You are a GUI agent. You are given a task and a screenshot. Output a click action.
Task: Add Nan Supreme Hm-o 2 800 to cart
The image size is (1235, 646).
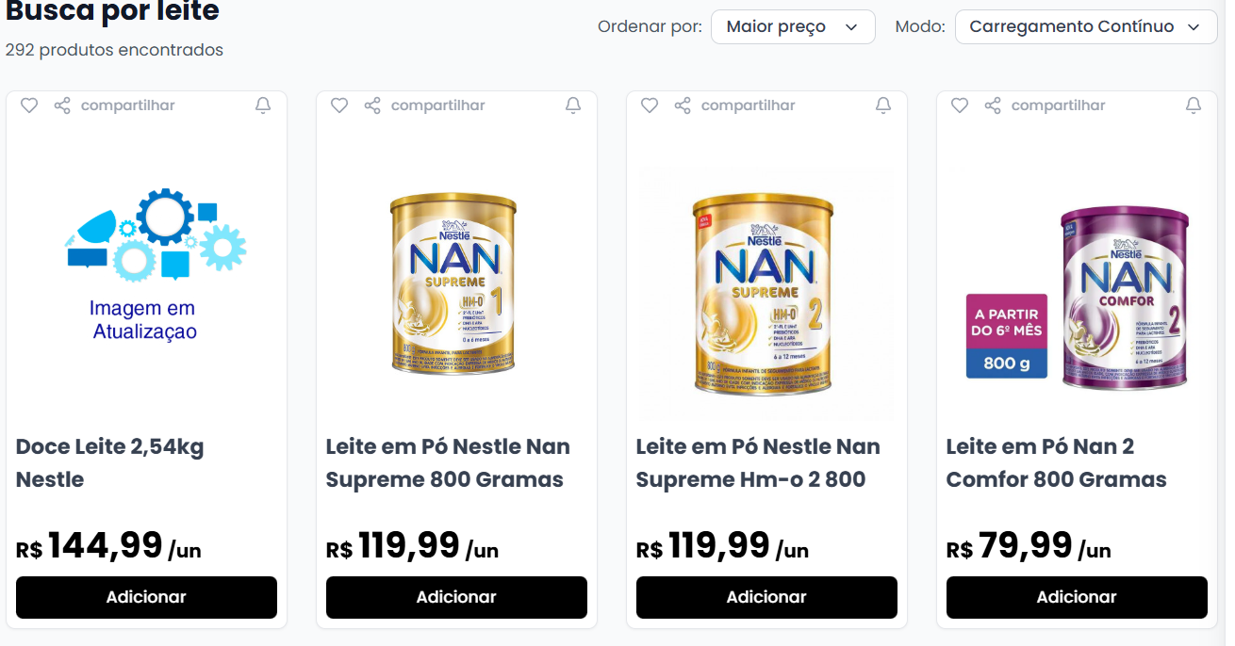coord(766,597)
